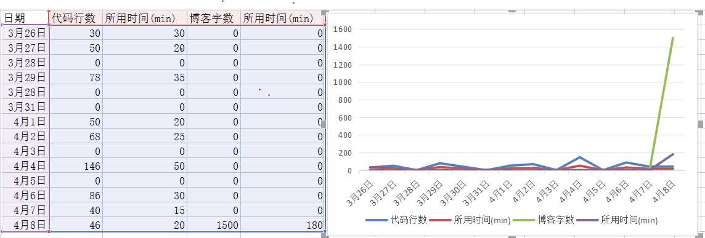Click the 600 label on the chart axis
The height and width of the screenshot is (238, 705).
(345, 118)
